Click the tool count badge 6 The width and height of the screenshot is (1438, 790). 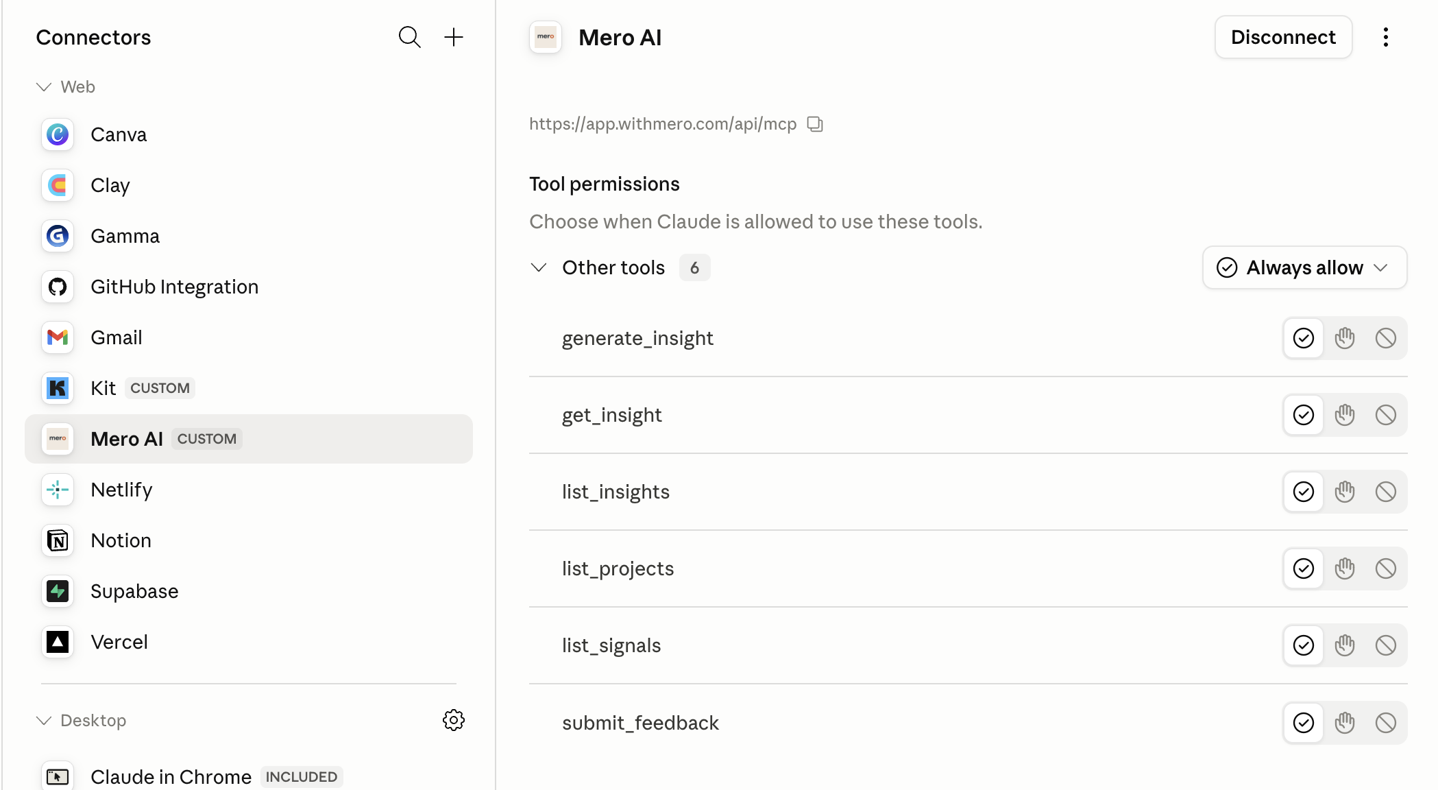click(x=694, y=267)
